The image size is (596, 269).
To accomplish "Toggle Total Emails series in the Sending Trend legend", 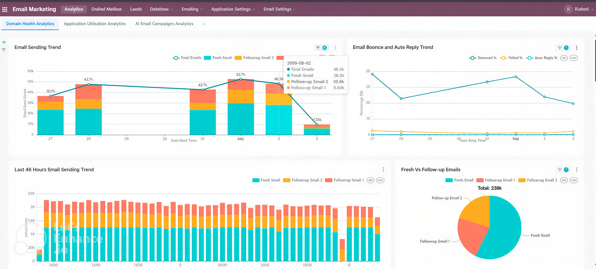I will pos(187,58).
